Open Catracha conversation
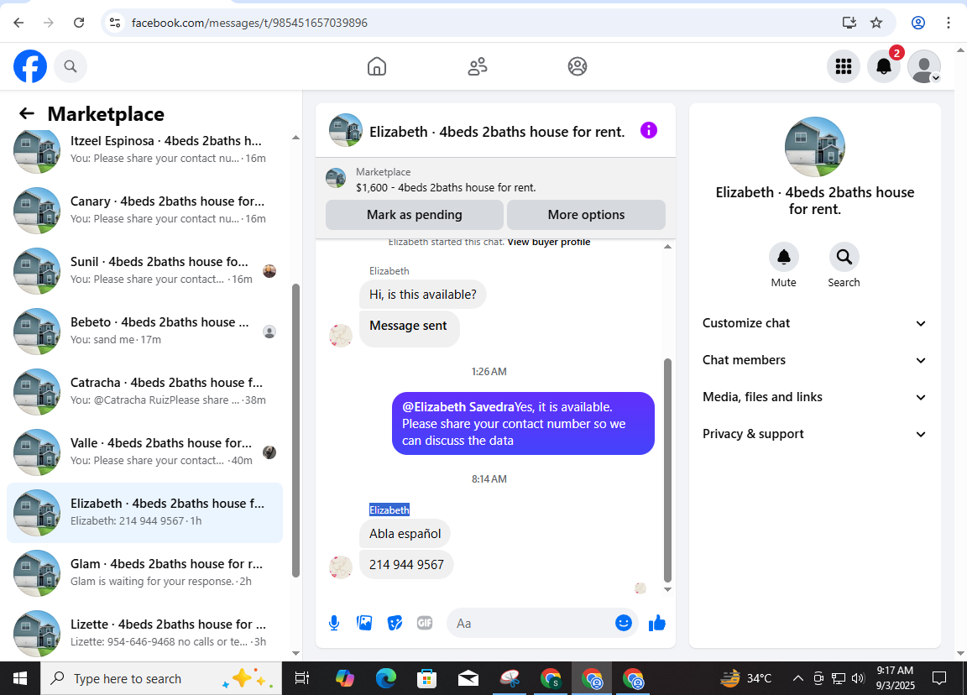The height and width of the screenshot is (695, 967). coord(145,392)
